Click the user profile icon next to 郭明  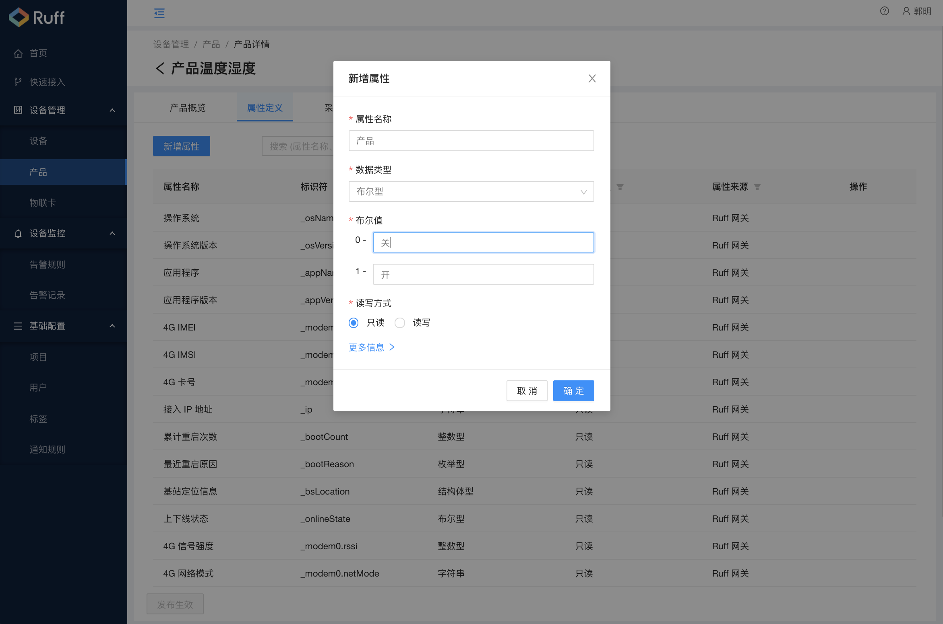click(x=905, y=11)
